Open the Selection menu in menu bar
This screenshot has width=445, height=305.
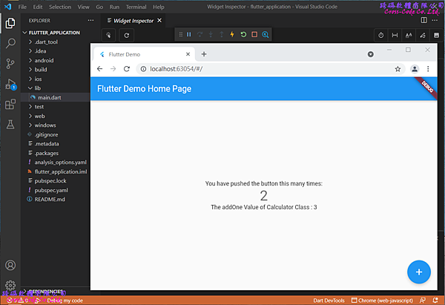(x=60, y=7)
